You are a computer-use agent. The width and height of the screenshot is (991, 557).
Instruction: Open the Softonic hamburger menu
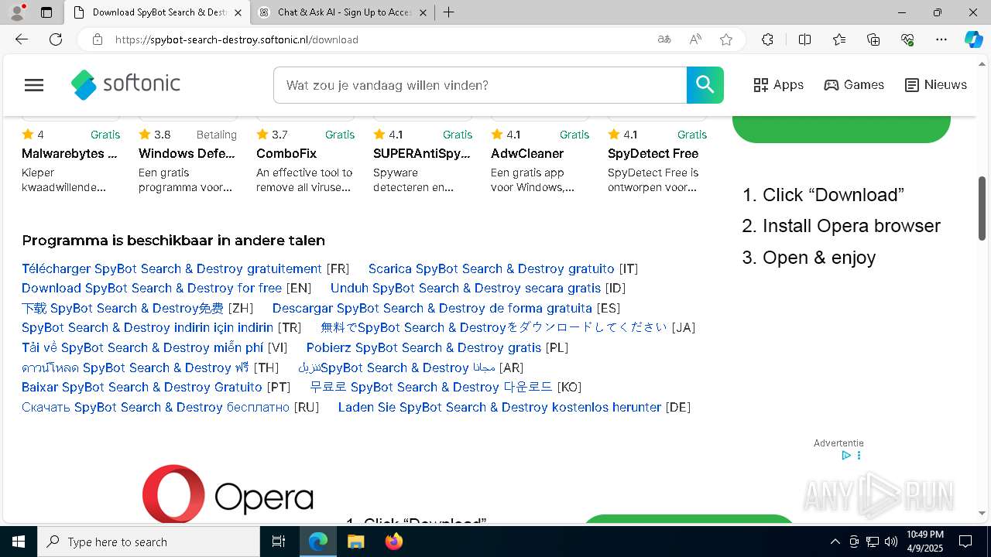pos(34,85)
